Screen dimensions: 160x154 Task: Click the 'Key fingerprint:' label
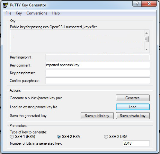click(21, 57)
